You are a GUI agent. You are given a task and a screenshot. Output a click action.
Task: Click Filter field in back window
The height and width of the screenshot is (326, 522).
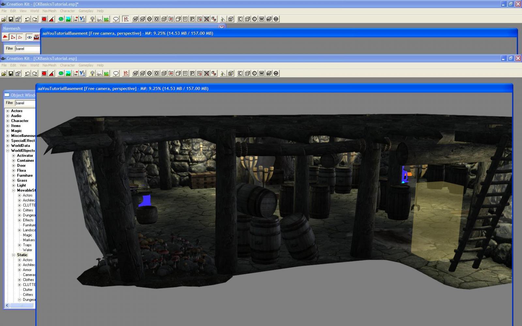27,49
